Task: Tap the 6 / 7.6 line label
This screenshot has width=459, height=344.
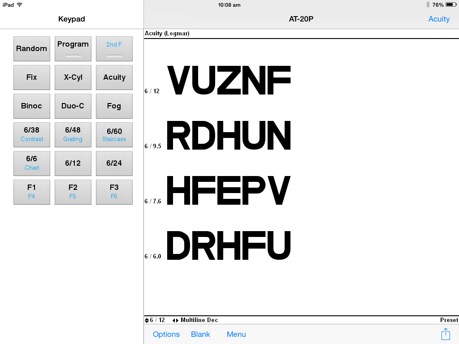Action: tap(153, 201)
